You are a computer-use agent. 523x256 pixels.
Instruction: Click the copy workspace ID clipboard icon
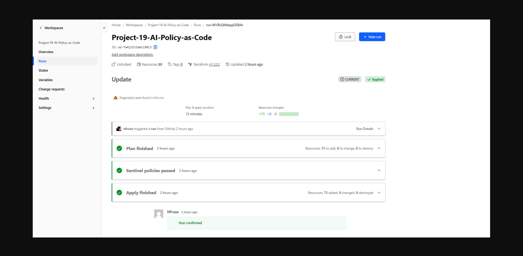pyautogui.click(x=155, y=47)
